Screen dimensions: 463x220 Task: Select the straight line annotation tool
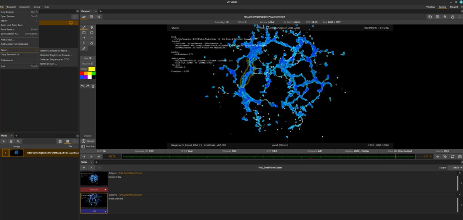(x=91, y=38)
